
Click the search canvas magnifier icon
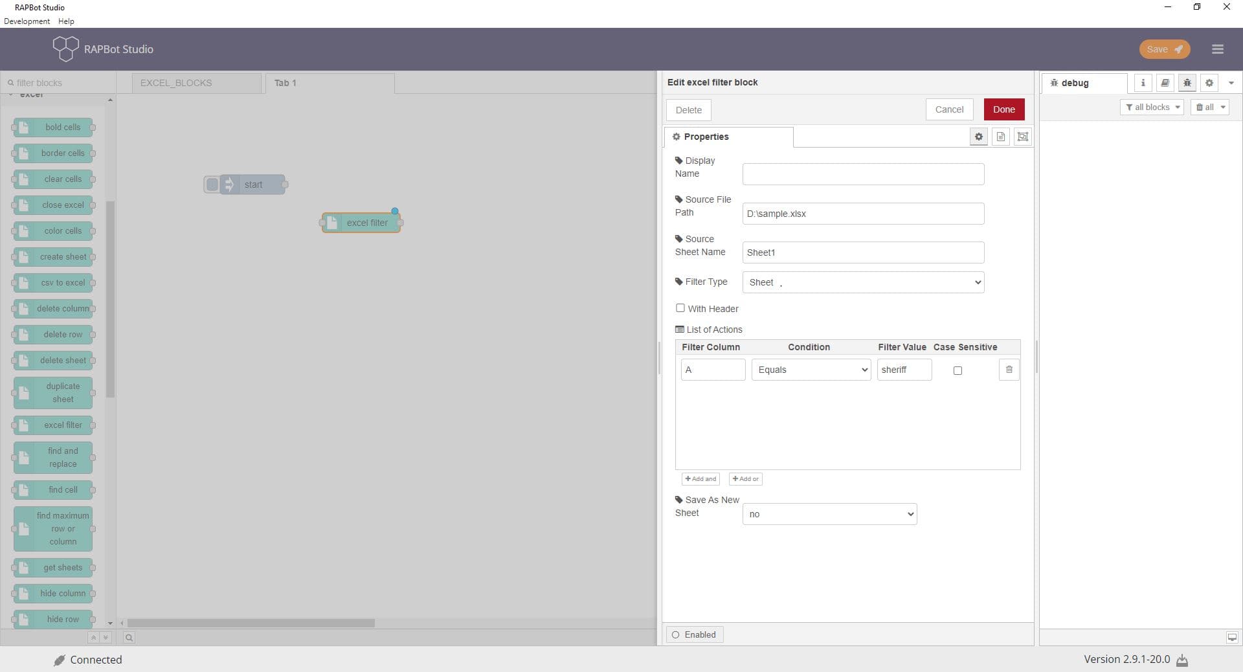tap(129, 638)
